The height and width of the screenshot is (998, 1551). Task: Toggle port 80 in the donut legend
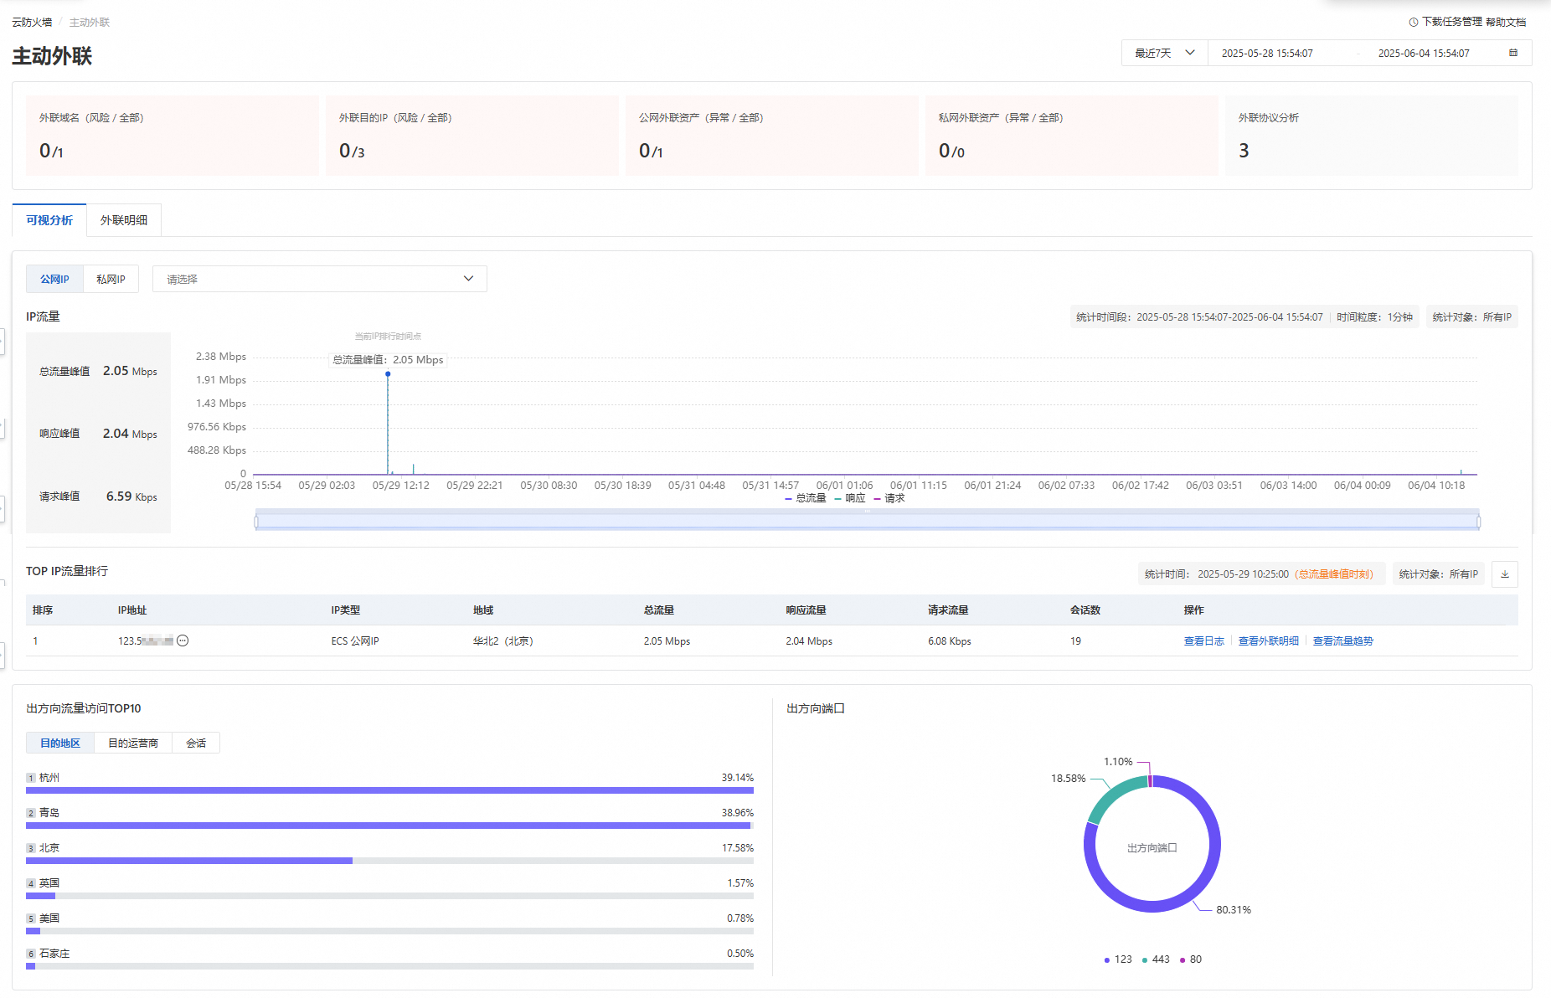coord(1191,959)
